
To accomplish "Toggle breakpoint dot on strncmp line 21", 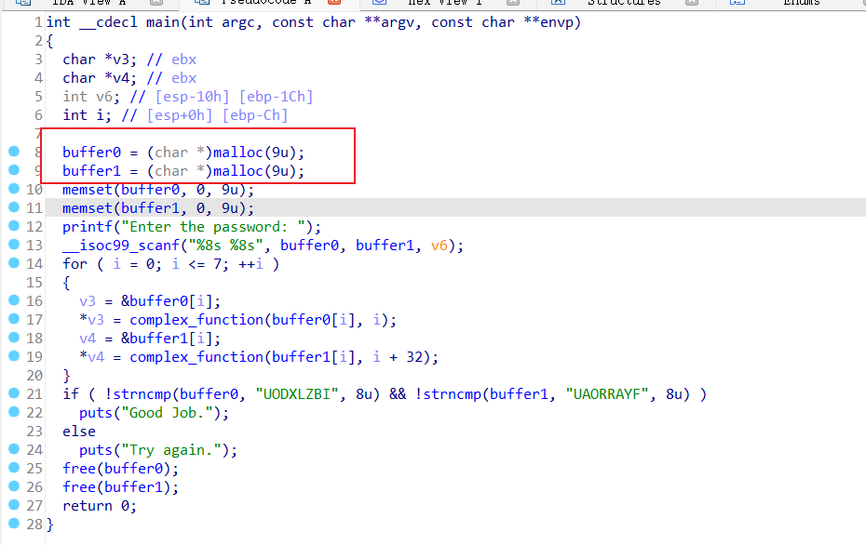I will (14, 393).
